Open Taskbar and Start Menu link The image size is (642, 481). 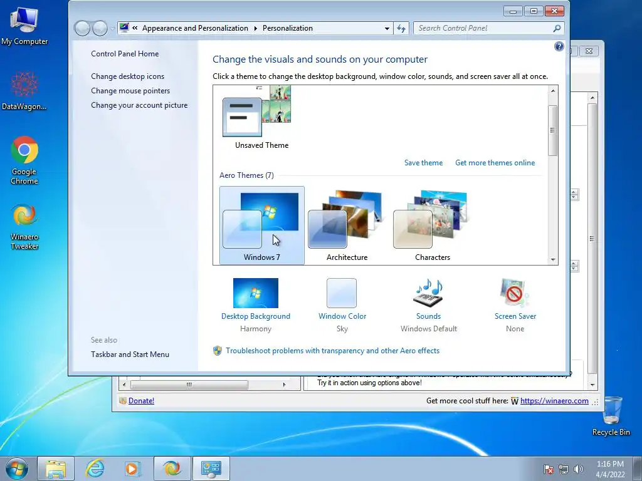point(130,354)
